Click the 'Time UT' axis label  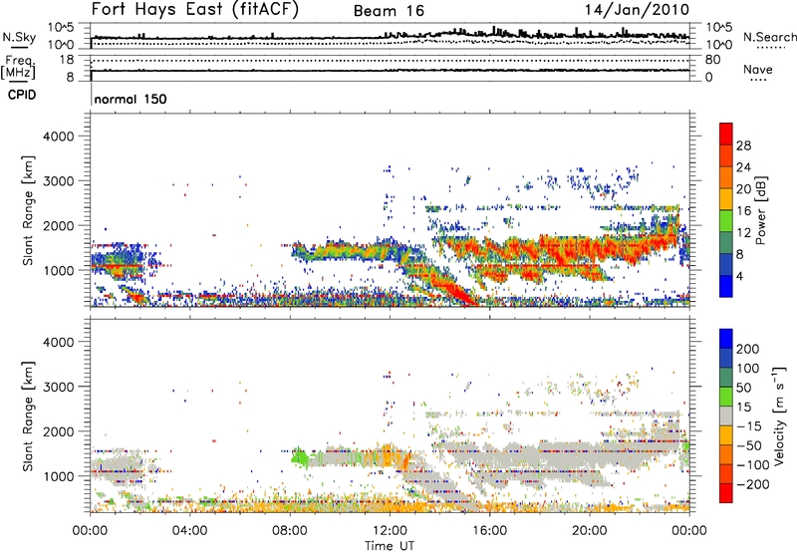click(x=390, y=546)
